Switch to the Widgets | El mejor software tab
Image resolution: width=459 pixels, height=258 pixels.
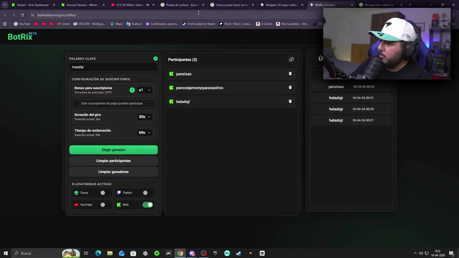coord(281,5)
